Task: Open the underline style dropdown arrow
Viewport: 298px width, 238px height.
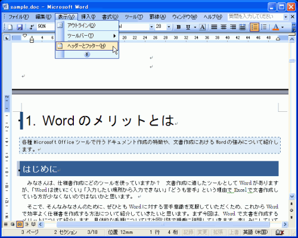Action: pos(195,27)
